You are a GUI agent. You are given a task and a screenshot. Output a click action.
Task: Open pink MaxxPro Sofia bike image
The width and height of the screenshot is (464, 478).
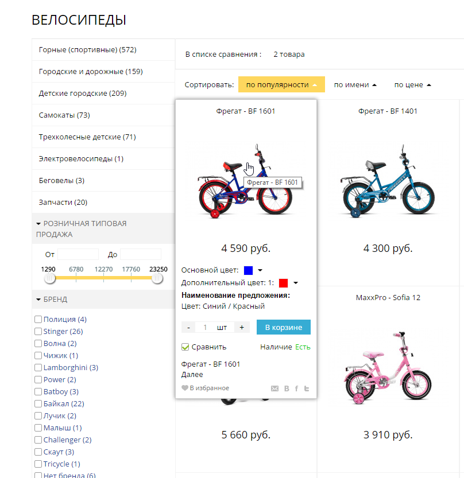tap(388, 368)
